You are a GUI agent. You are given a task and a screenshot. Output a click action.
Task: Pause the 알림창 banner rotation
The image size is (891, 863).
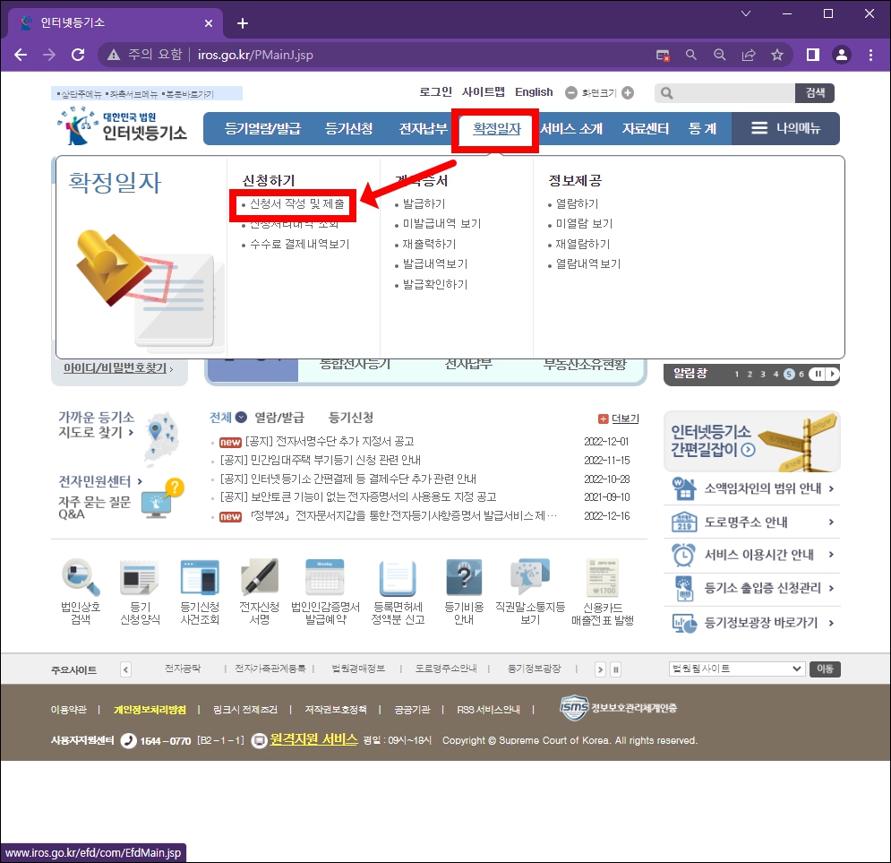818,374
